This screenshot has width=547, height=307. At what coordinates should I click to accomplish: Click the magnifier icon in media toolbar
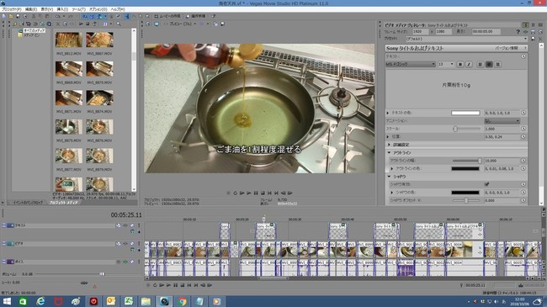point(119,24)
